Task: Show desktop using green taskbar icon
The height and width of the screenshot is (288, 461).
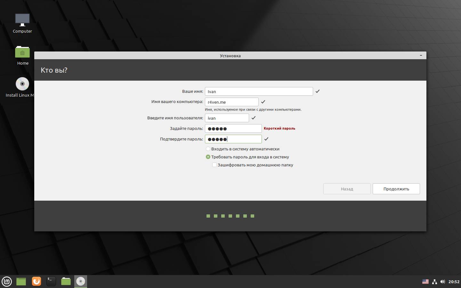Action: click(x=21, y=282)
